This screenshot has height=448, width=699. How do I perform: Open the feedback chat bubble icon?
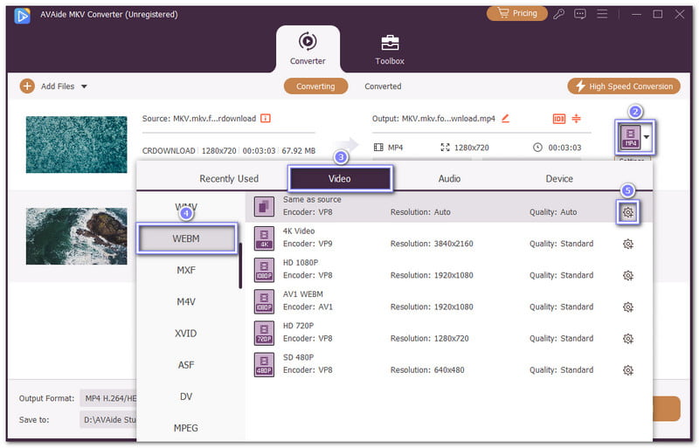tap(580, 14)
